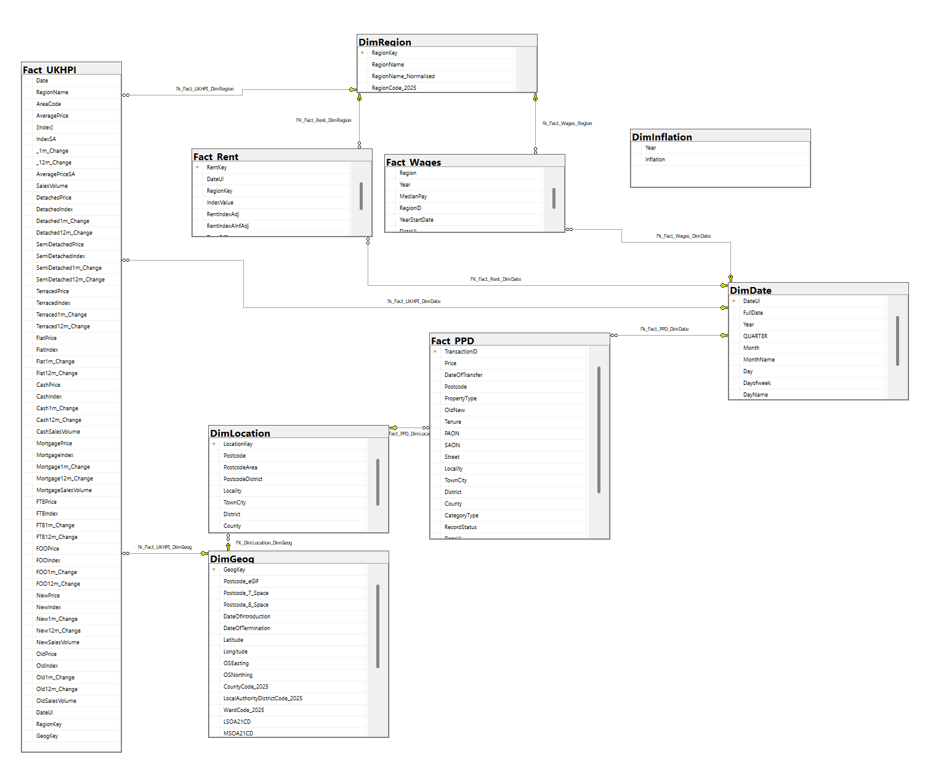Click the scrollbar in the Fact_Wages table
The image size is (933, 773).
click(x=554, y=198)
